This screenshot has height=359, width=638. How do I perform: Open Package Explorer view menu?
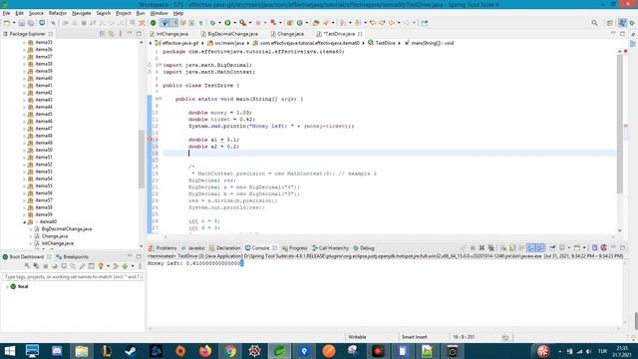tap(121, 34)
